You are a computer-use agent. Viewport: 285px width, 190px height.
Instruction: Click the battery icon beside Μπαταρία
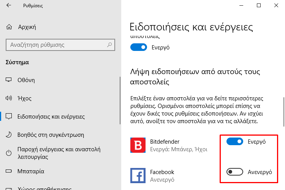click(9, 171)
